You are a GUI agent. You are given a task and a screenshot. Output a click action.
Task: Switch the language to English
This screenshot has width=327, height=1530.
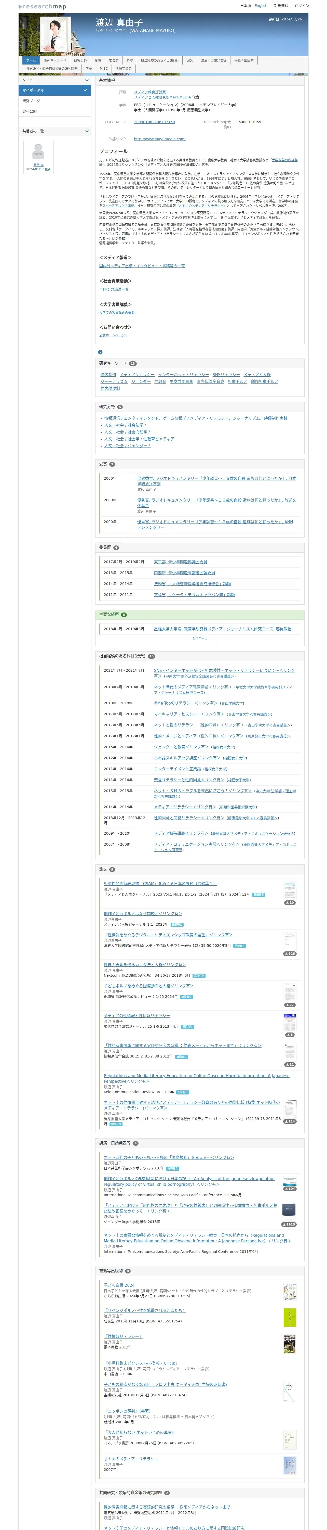pyautogui.click(x=261, y=5)
